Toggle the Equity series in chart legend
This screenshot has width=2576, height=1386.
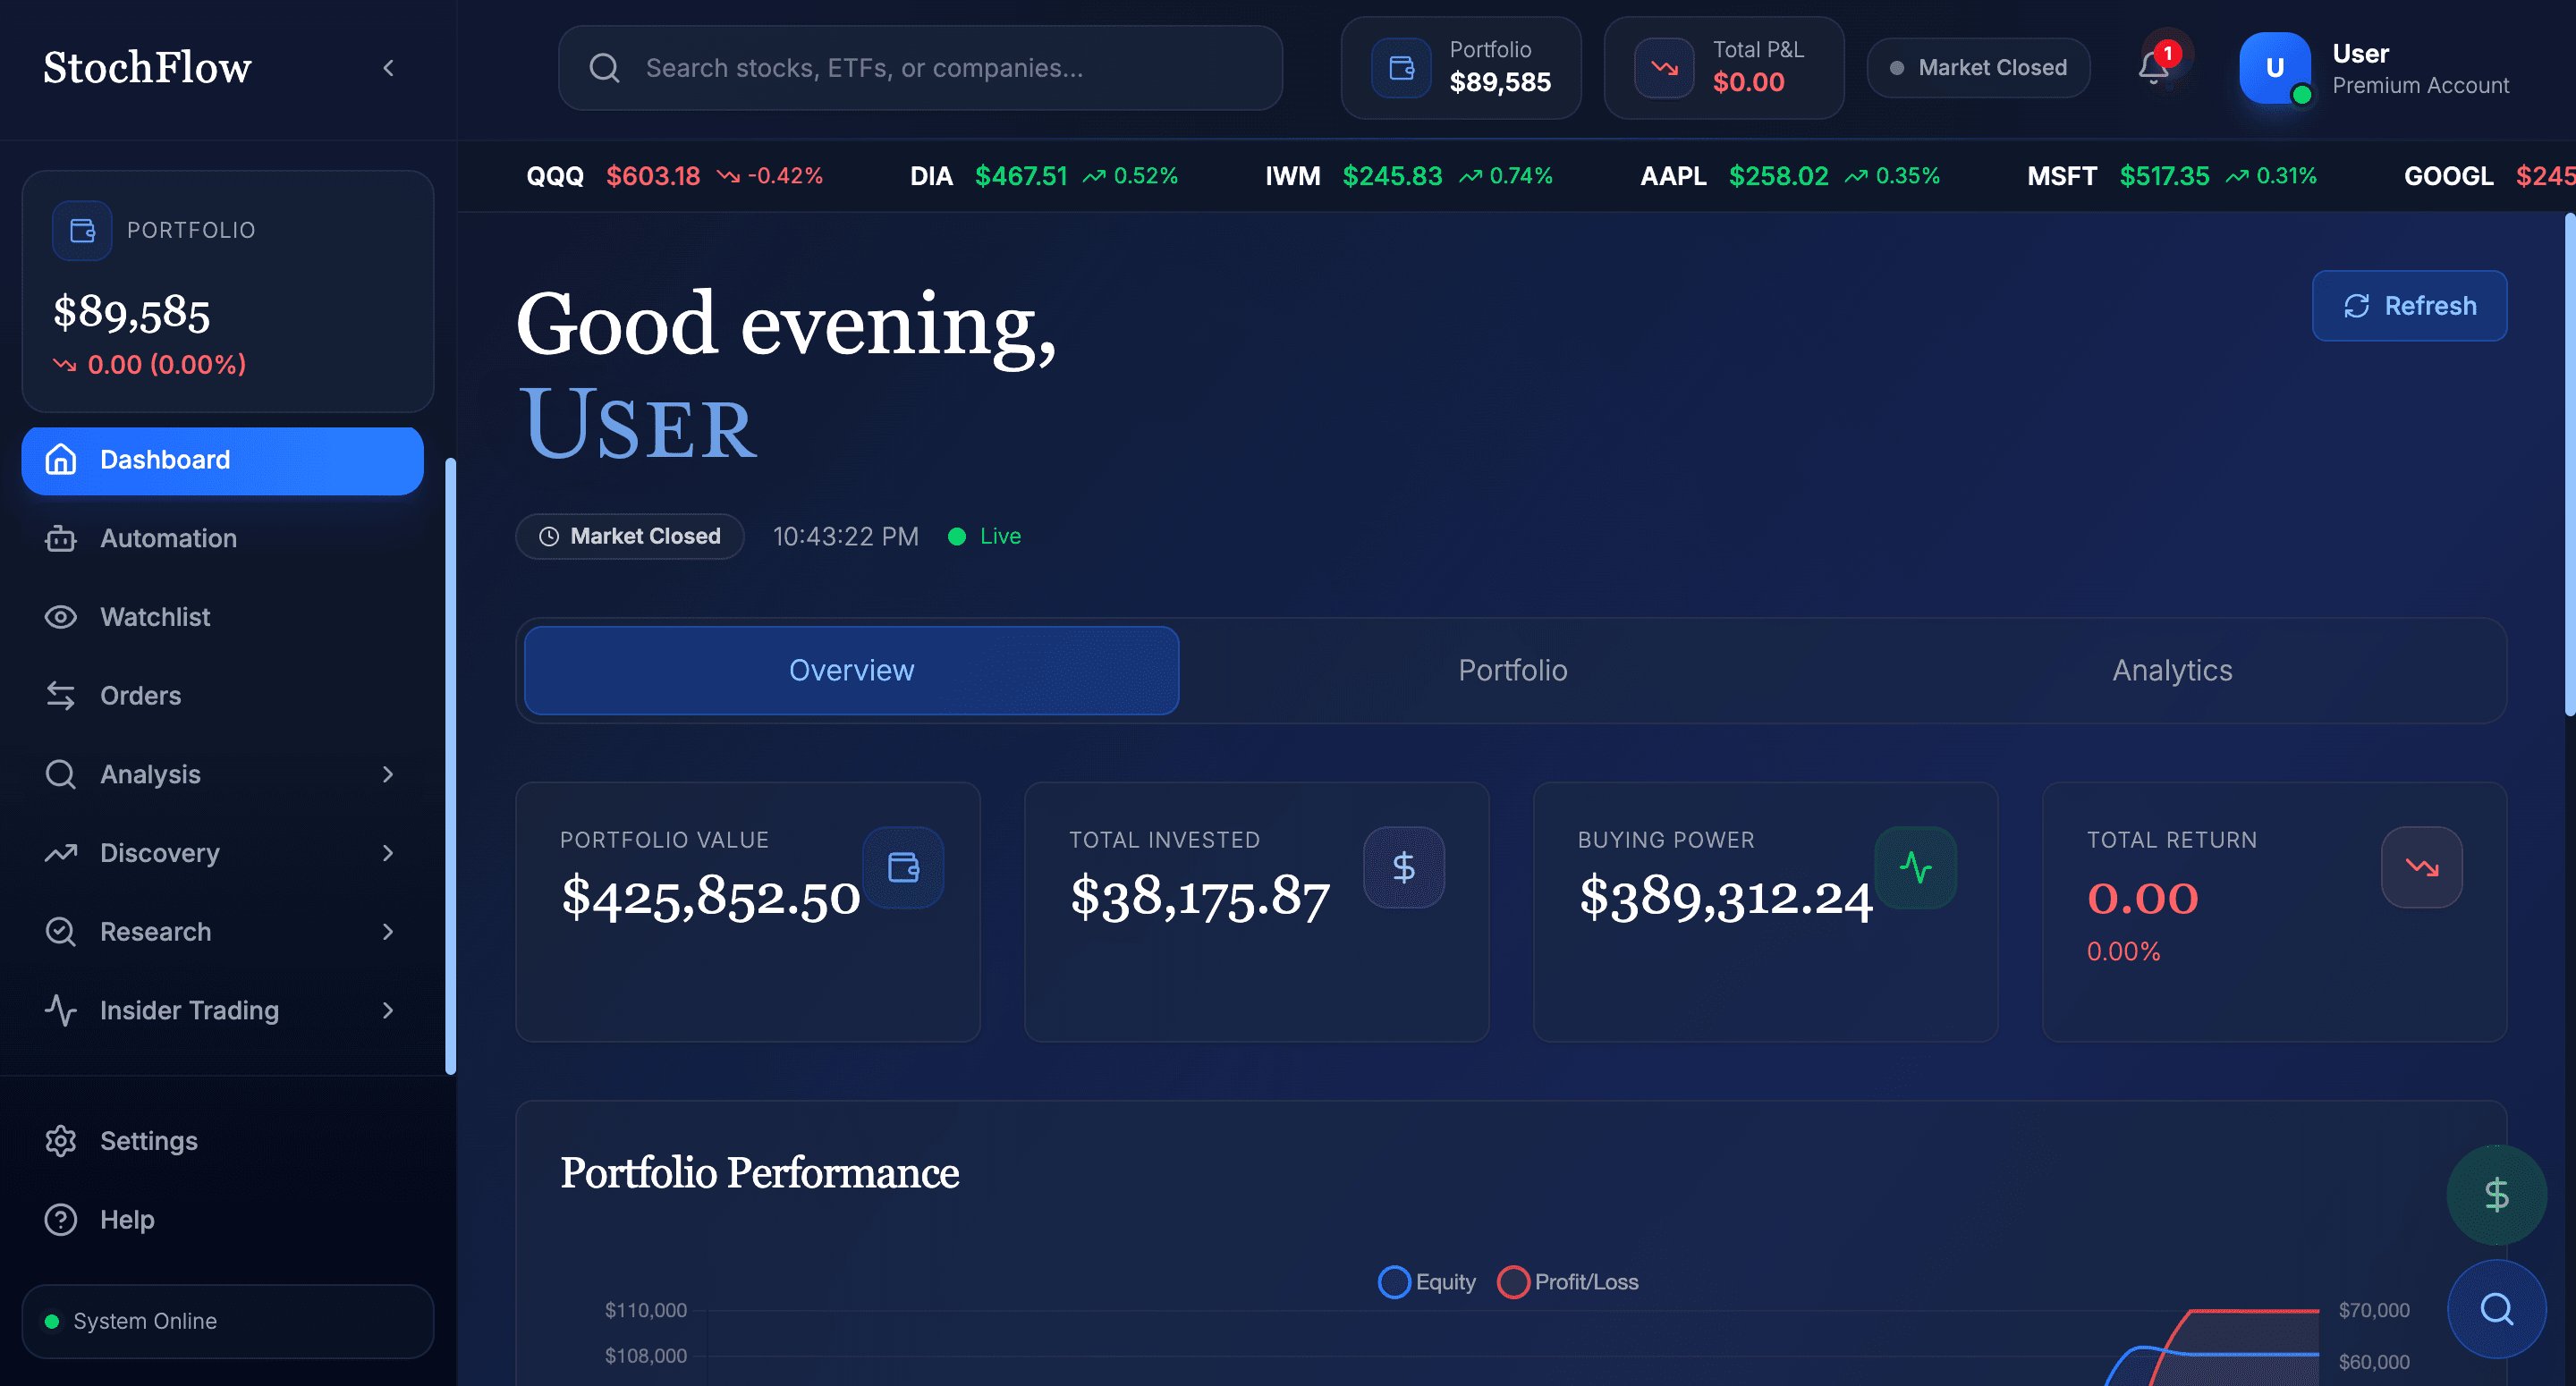(1427, 1282)
